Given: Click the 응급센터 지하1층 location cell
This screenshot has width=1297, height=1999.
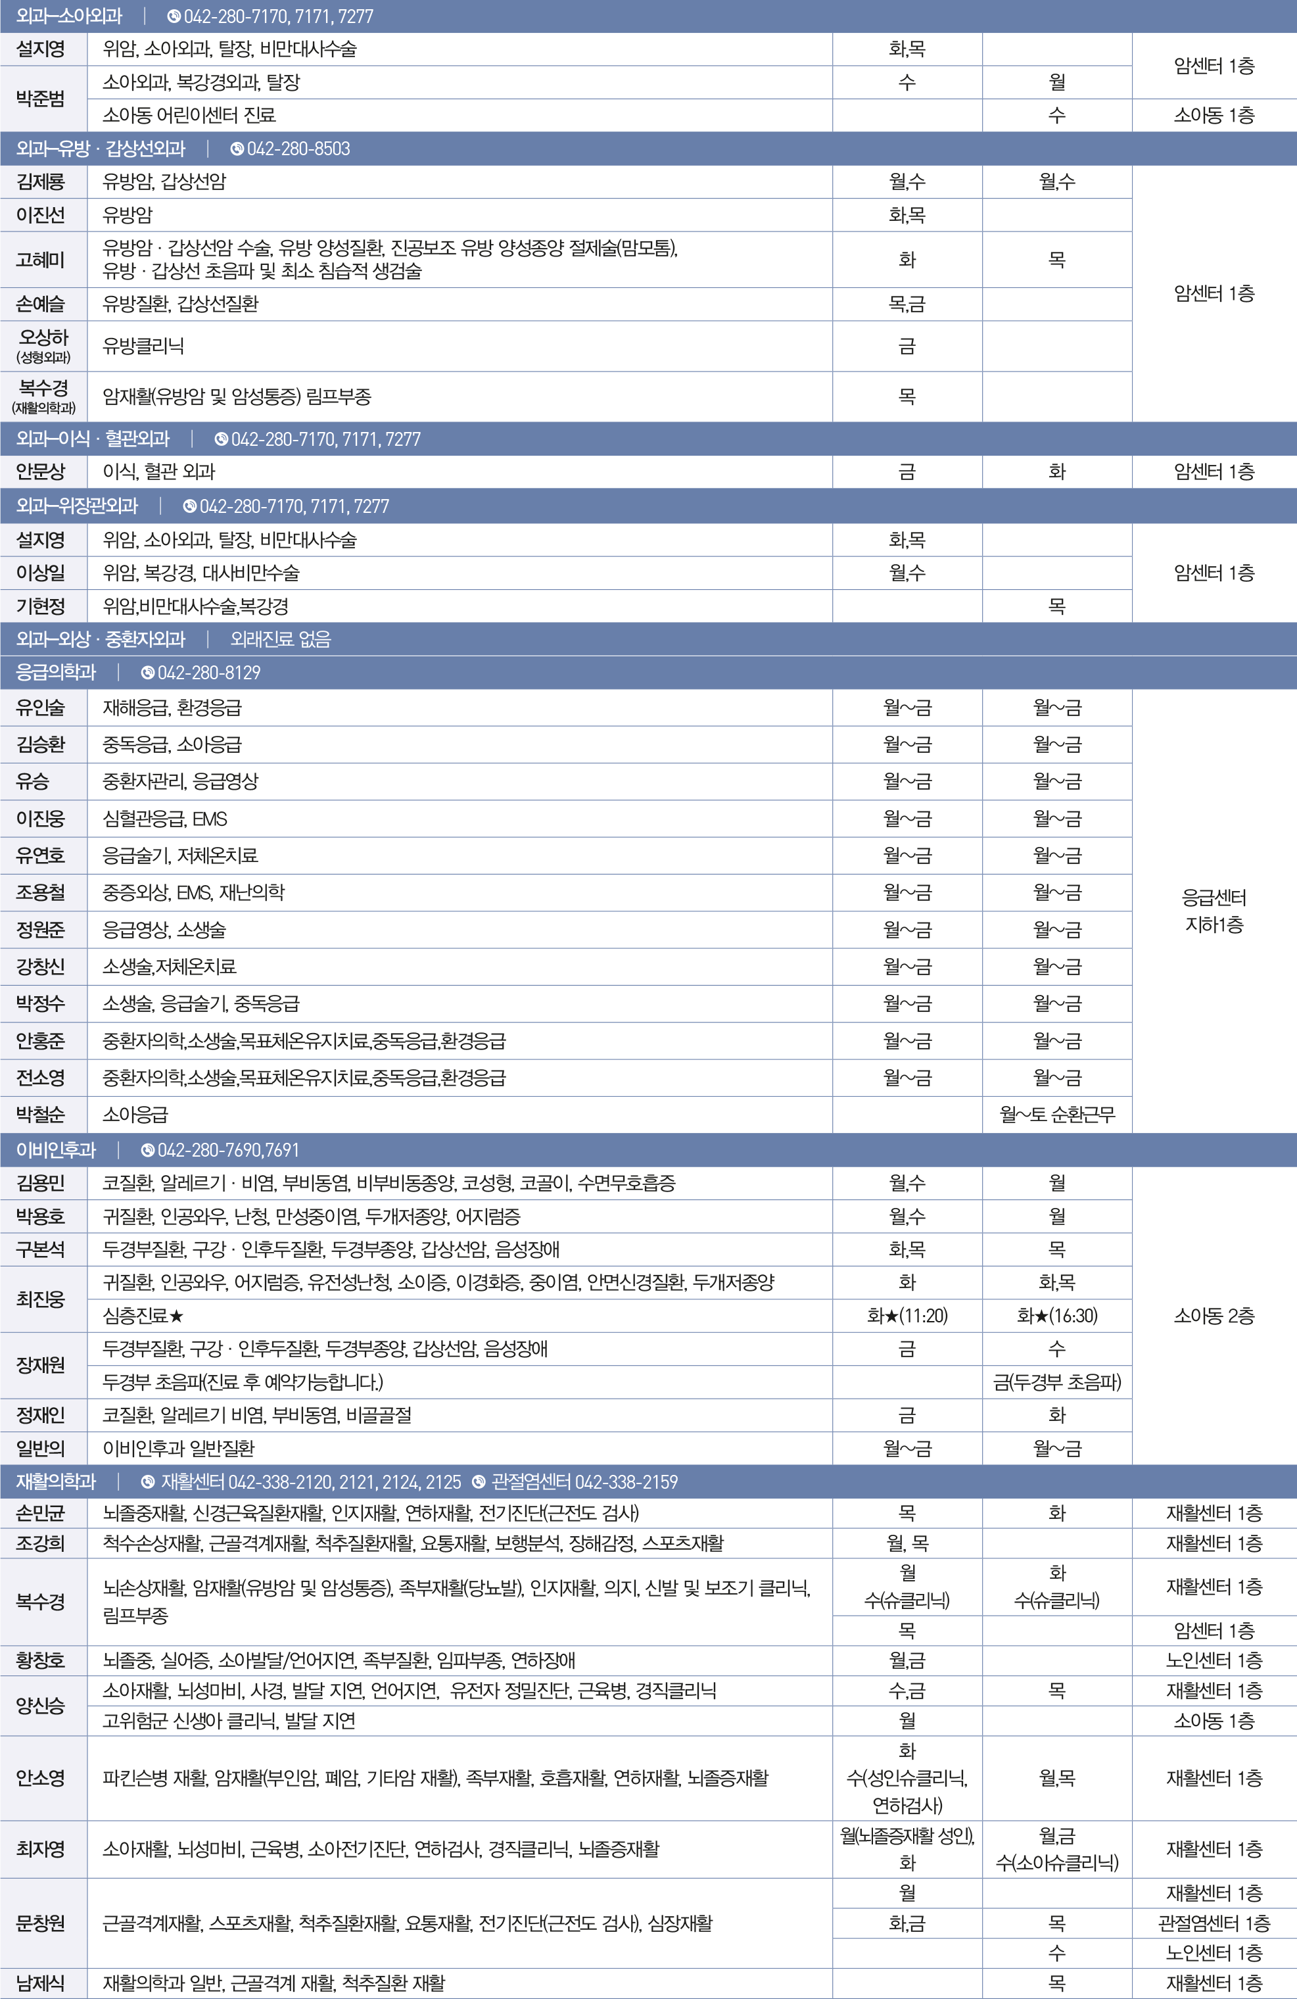Looking at the screenshot, I should coord(1214,911).
